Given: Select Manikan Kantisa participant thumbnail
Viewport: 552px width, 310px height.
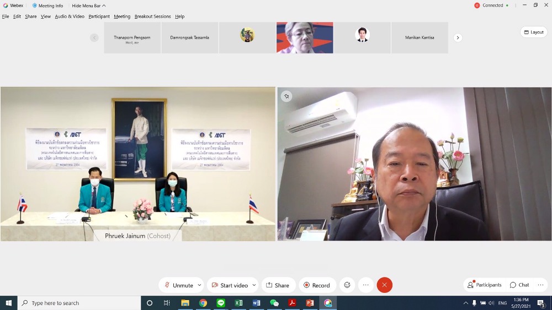Looking at the screenshot, I should point(420,37).
